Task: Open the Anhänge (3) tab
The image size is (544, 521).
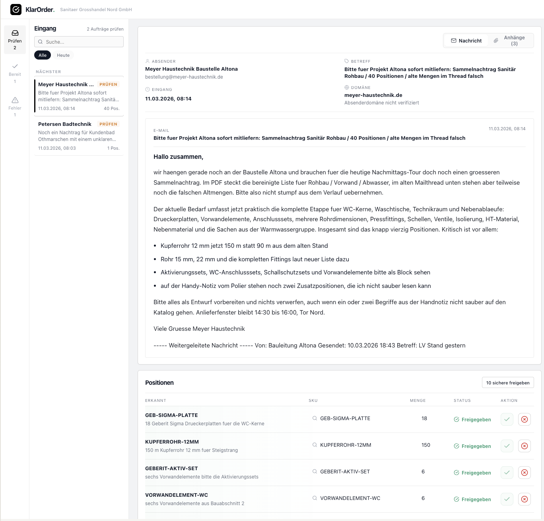Action: tap(510, 41)
